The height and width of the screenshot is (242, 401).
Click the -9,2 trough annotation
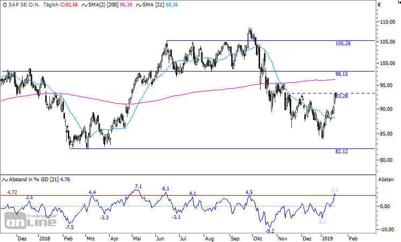[270, 231]
